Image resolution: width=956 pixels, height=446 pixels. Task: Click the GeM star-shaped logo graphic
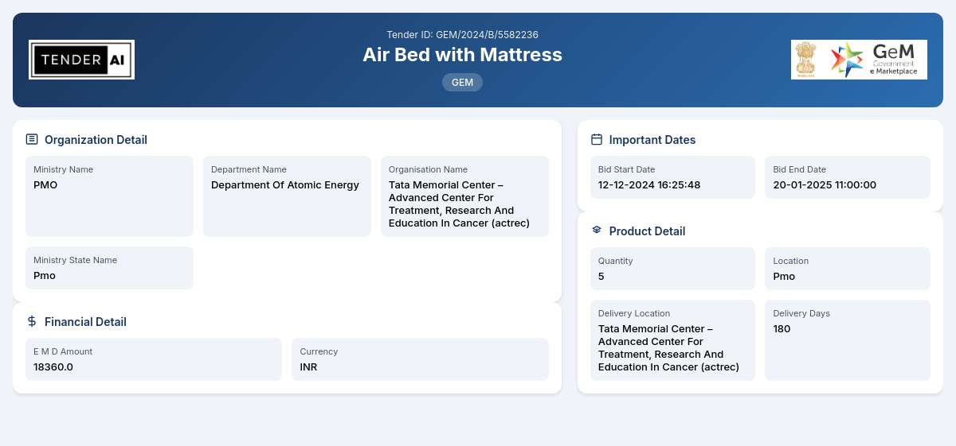(847, 60)
